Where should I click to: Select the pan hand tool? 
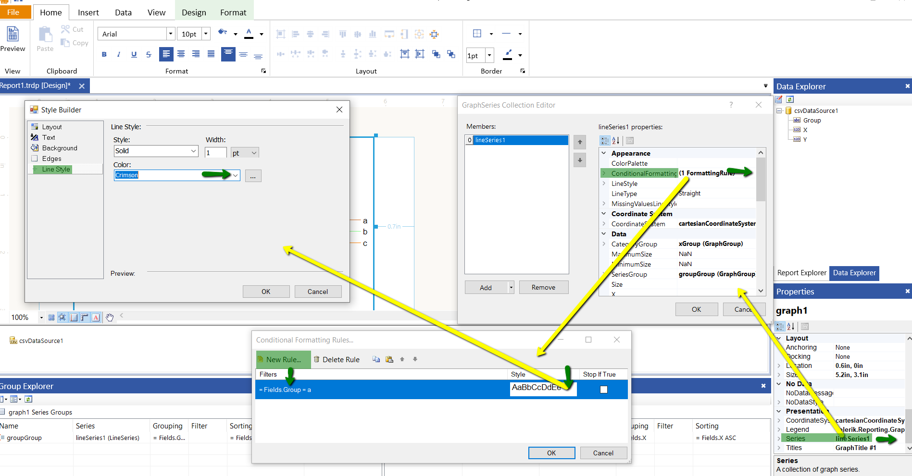click(110, 317)
